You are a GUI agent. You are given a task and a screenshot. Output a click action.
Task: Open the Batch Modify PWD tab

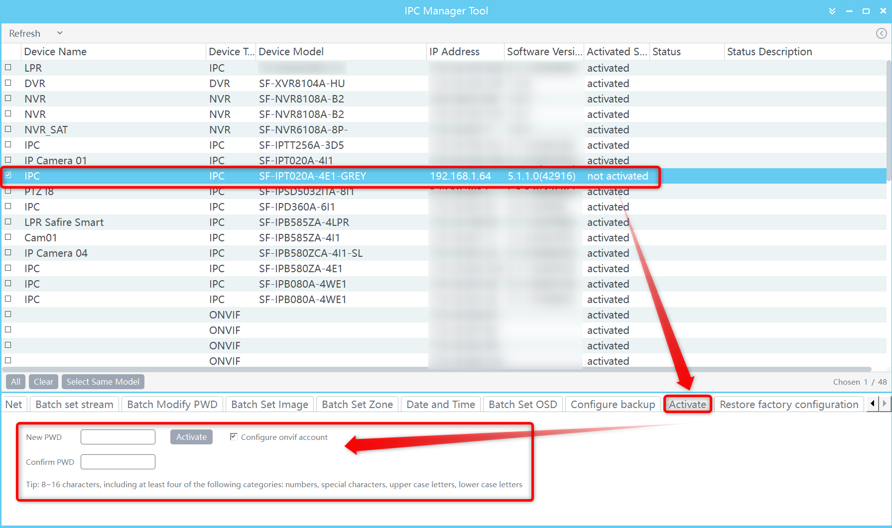[x=172, y=405]
